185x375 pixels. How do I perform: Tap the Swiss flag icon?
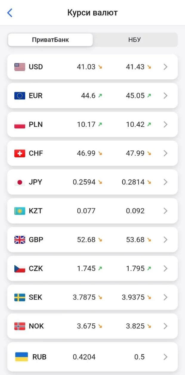(20, 153)
